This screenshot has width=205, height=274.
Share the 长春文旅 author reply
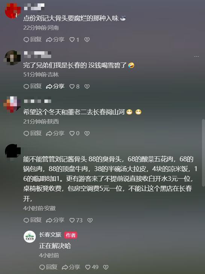(x=71, y=267)
